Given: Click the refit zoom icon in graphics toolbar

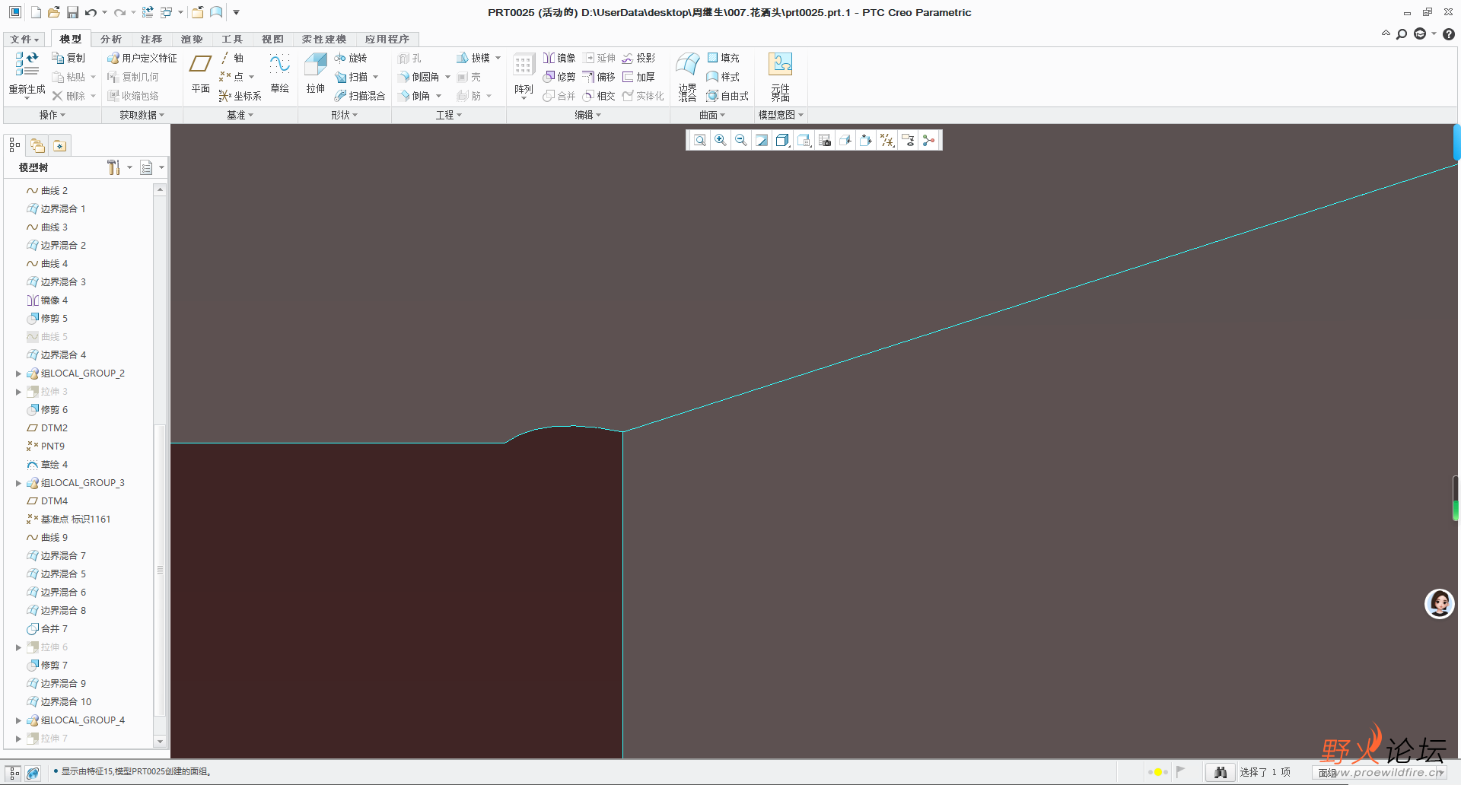Looking at the screenshot, I should [x=700, y=140].
